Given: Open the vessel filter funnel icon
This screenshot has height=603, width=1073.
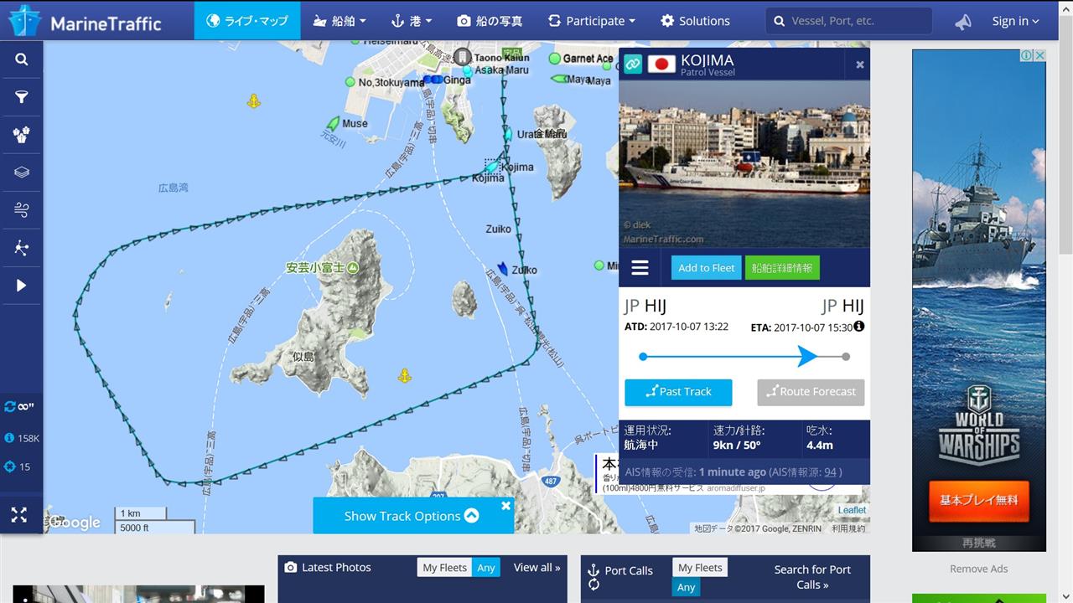Looking at the screenshot, I should pos(21,97).
